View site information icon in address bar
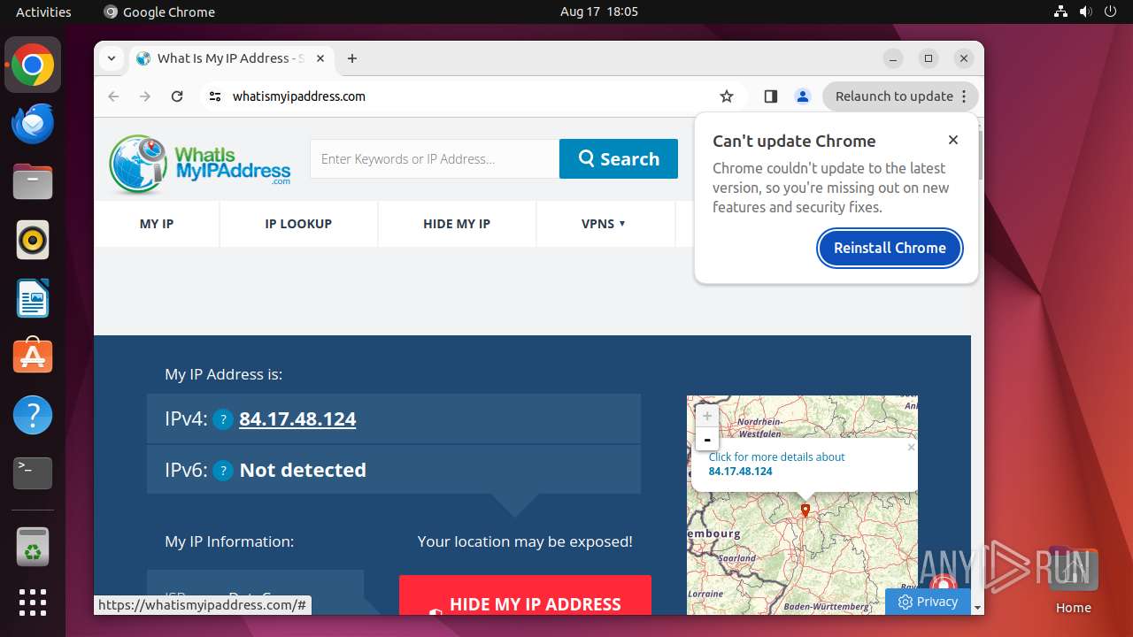1133x637 pixels. click(x=215, y=96)
